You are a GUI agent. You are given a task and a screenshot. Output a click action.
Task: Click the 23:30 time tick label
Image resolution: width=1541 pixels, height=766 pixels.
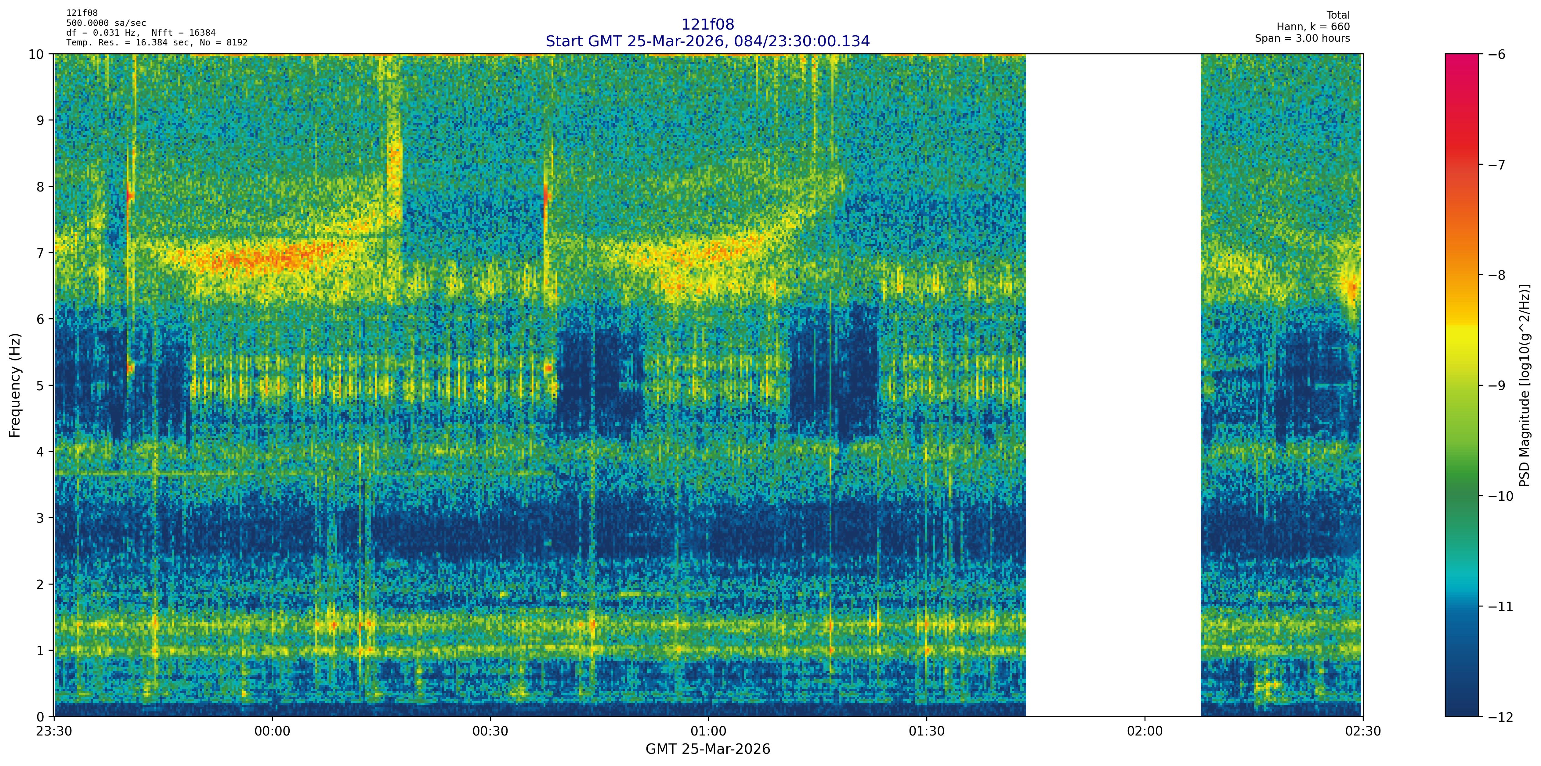pos(54,731)
